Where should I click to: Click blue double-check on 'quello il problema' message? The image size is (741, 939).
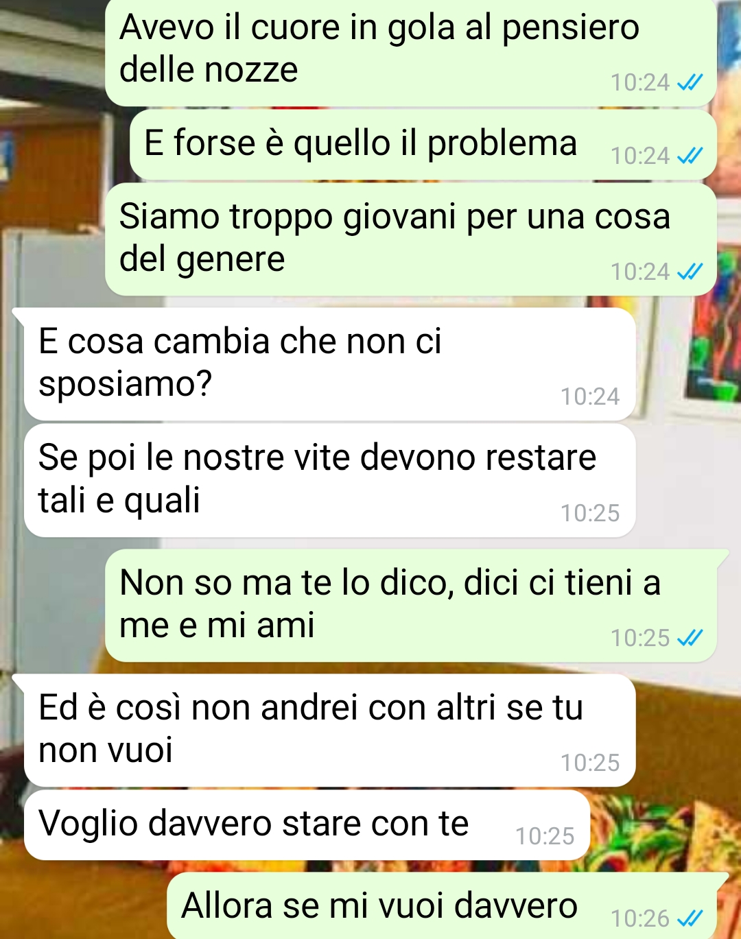pos(690,156)
